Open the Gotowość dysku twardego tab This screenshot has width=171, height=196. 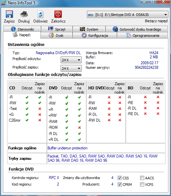tap(136, 29)
